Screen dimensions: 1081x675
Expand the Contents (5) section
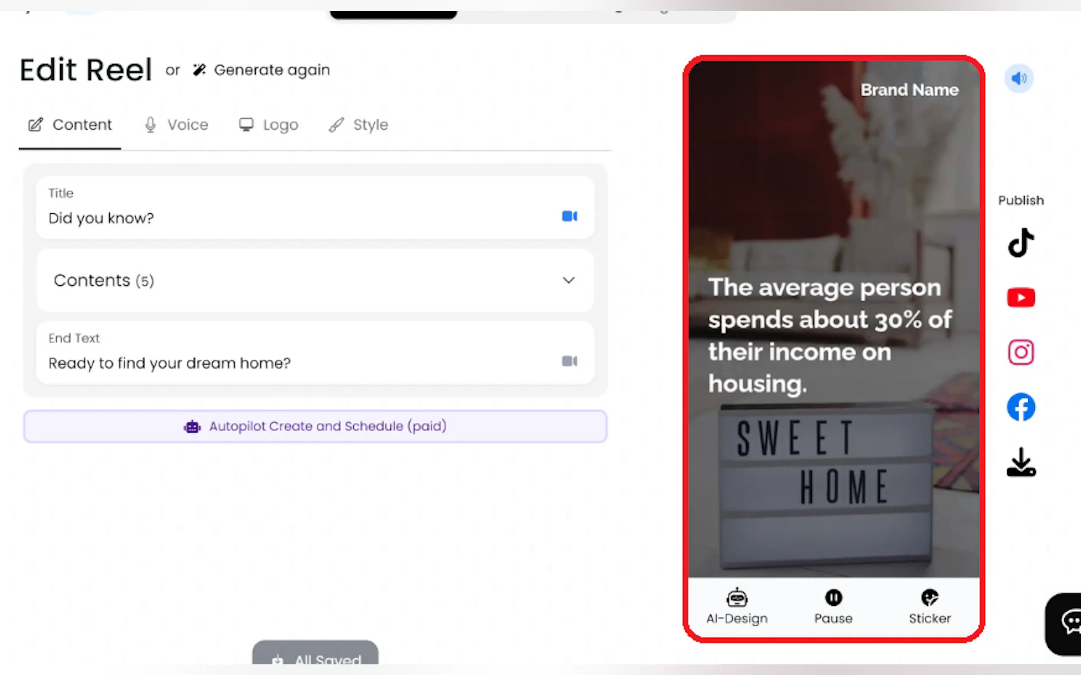pos(568,281)
